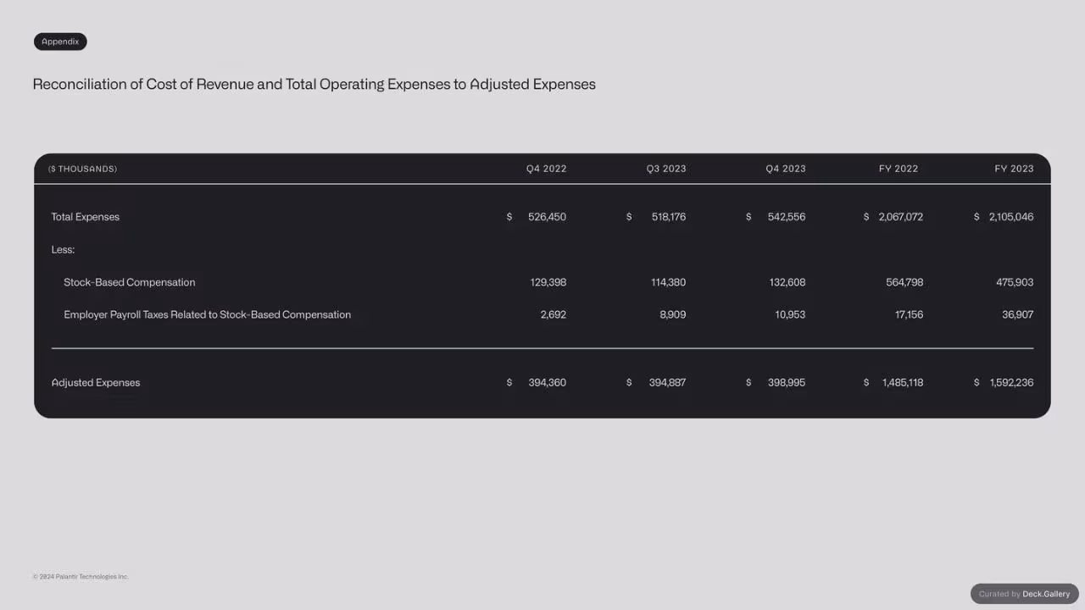Select Adjusted Expenses value 1,485,118

[903, 383]
